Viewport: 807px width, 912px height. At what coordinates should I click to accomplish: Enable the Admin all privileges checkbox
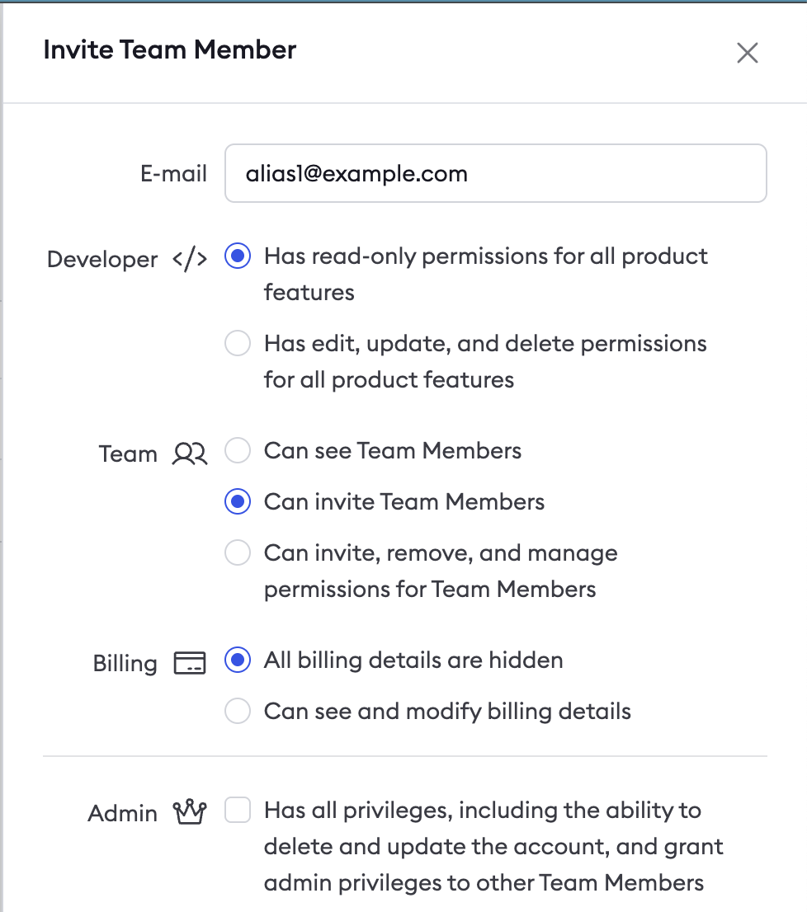(x=238, y=811)
